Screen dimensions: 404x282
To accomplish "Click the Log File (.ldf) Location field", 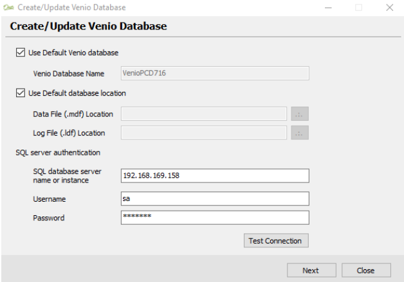I will 204,133.
